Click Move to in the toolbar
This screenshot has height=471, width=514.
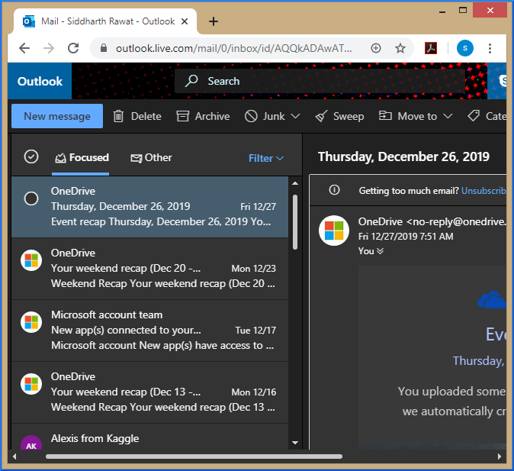pos(408,116)
